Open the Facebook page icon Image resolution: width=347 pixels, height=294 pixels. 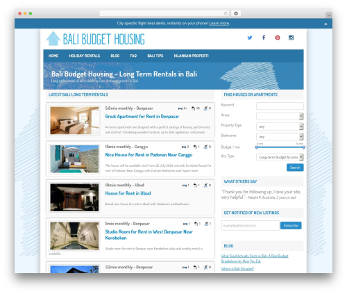click(264, 38)
